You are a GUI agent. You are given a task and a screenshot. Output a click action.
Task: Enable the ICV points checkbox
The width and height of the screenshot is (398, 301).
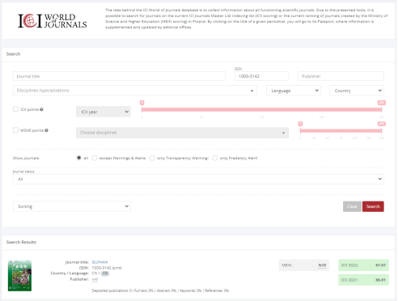coord(15,109)
